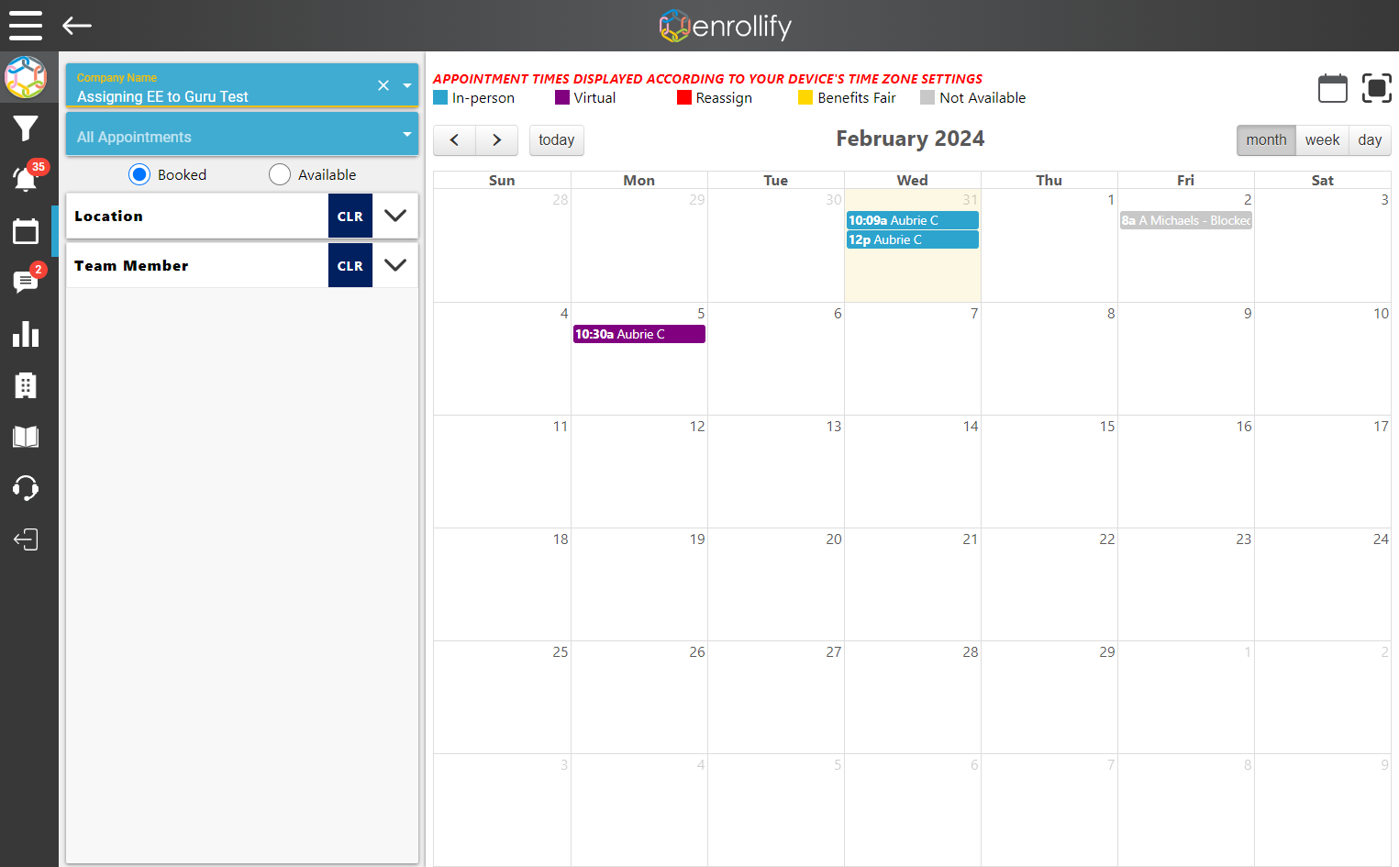Go to previous month
The width and height of the screenshot is (1399, 867).
[454, 140]
